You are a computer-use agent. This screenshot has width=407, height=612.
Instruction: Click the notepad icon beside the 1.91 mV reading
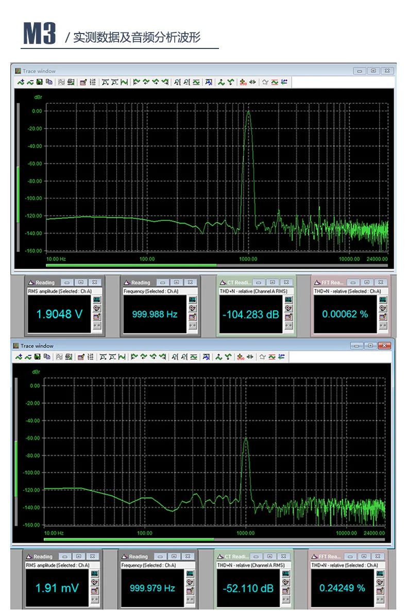point(94,590)
